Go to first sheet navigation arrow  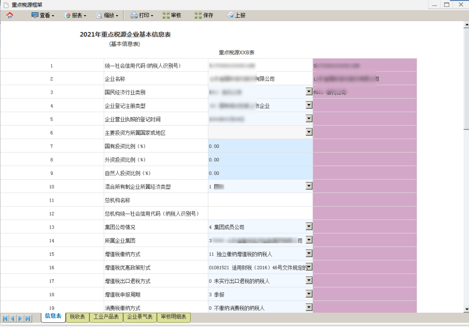point(5,318)
